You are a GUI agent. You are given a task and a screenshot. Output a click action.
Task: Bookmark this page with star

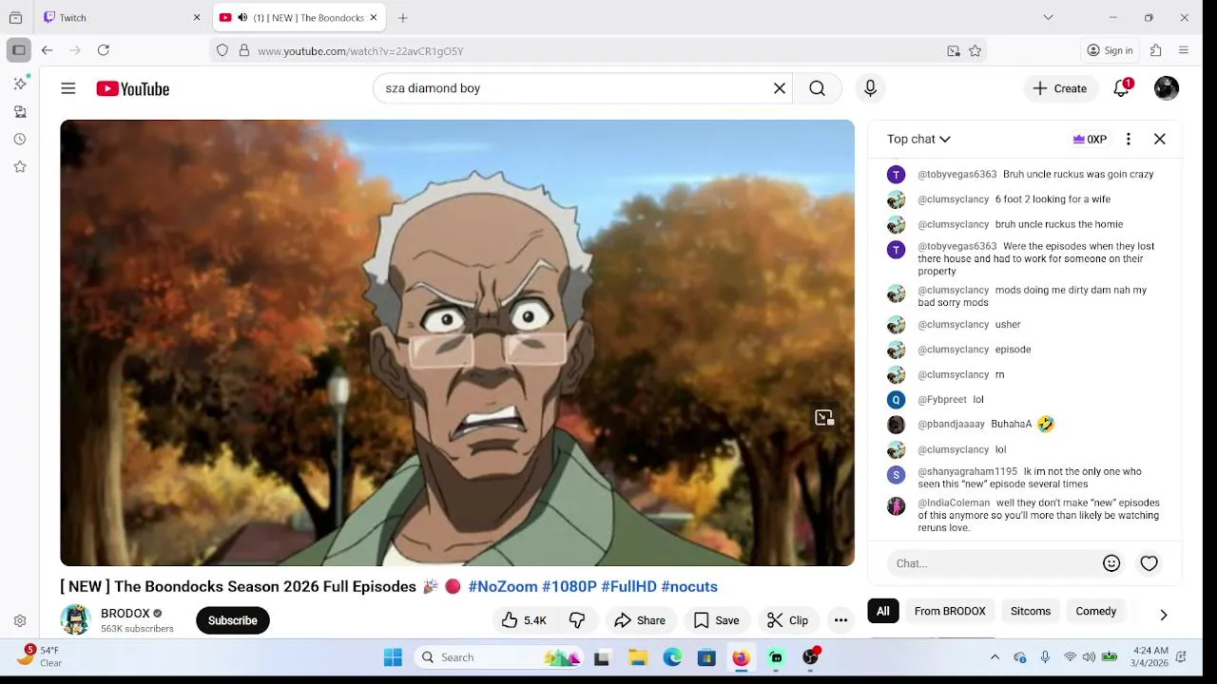point(975,51)
